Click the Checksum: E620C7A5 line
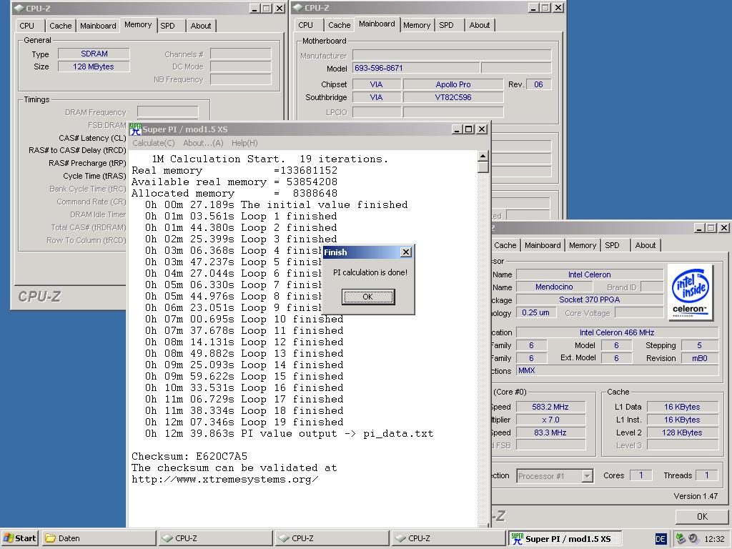 coord(189,456)
